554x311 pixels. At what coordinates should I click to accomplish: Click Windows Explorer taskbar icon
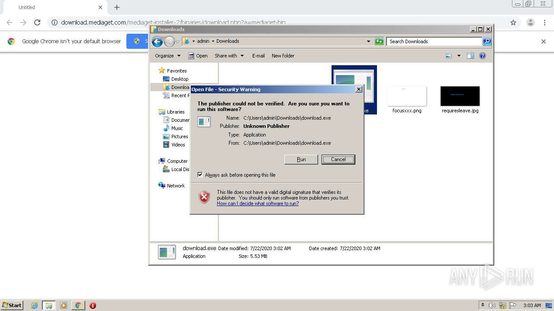point(49,305)
